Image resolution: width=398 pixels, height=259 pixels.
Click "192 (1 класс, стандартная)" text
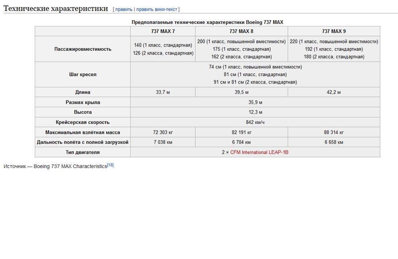[x=334, y=49]
